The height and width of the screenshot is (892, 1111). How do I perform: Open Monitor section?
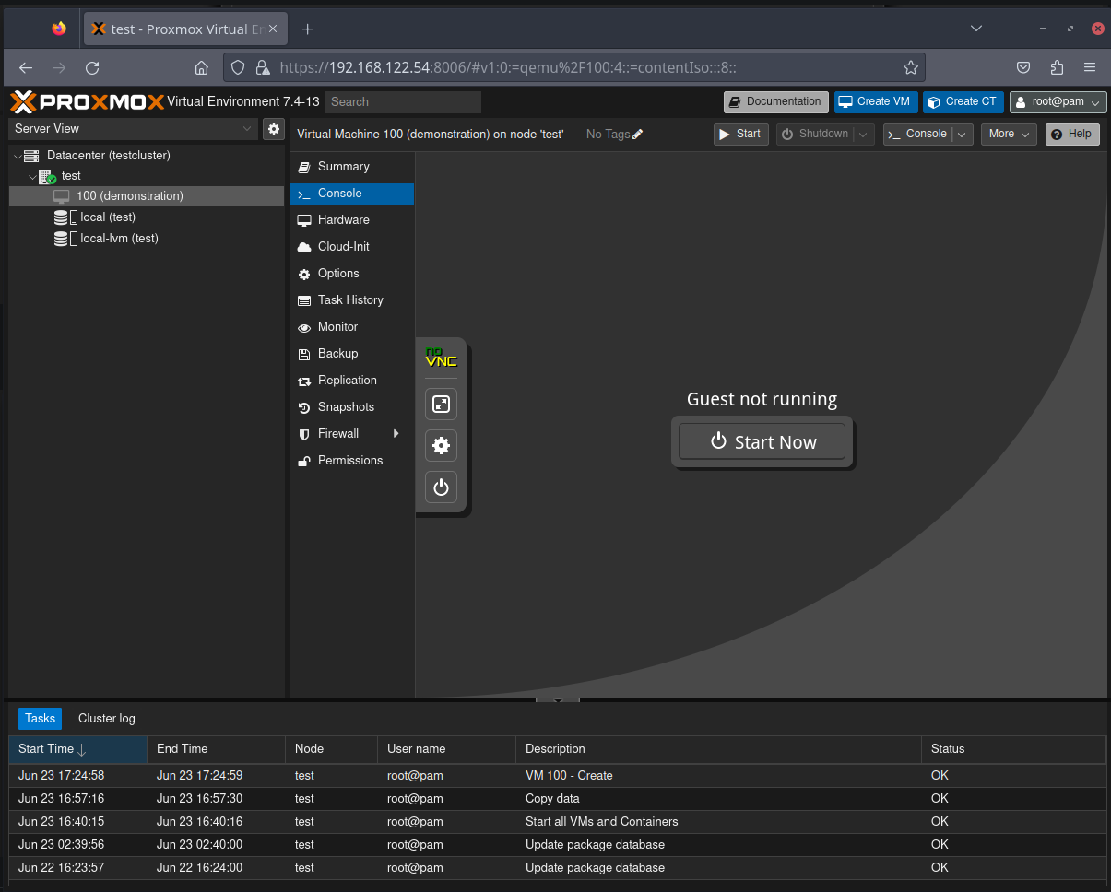[351, 327]
